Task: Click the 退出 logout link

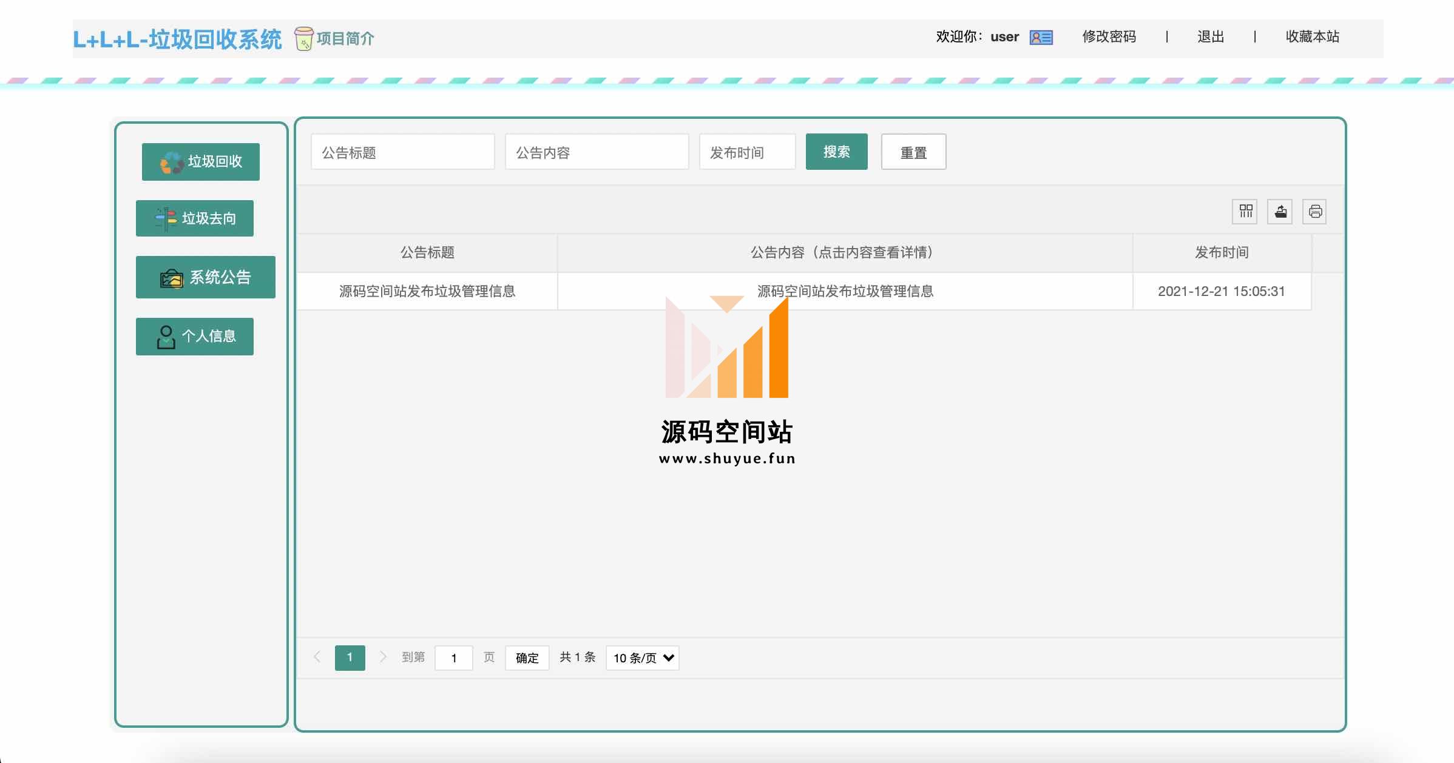Action: coord(1211,37)
